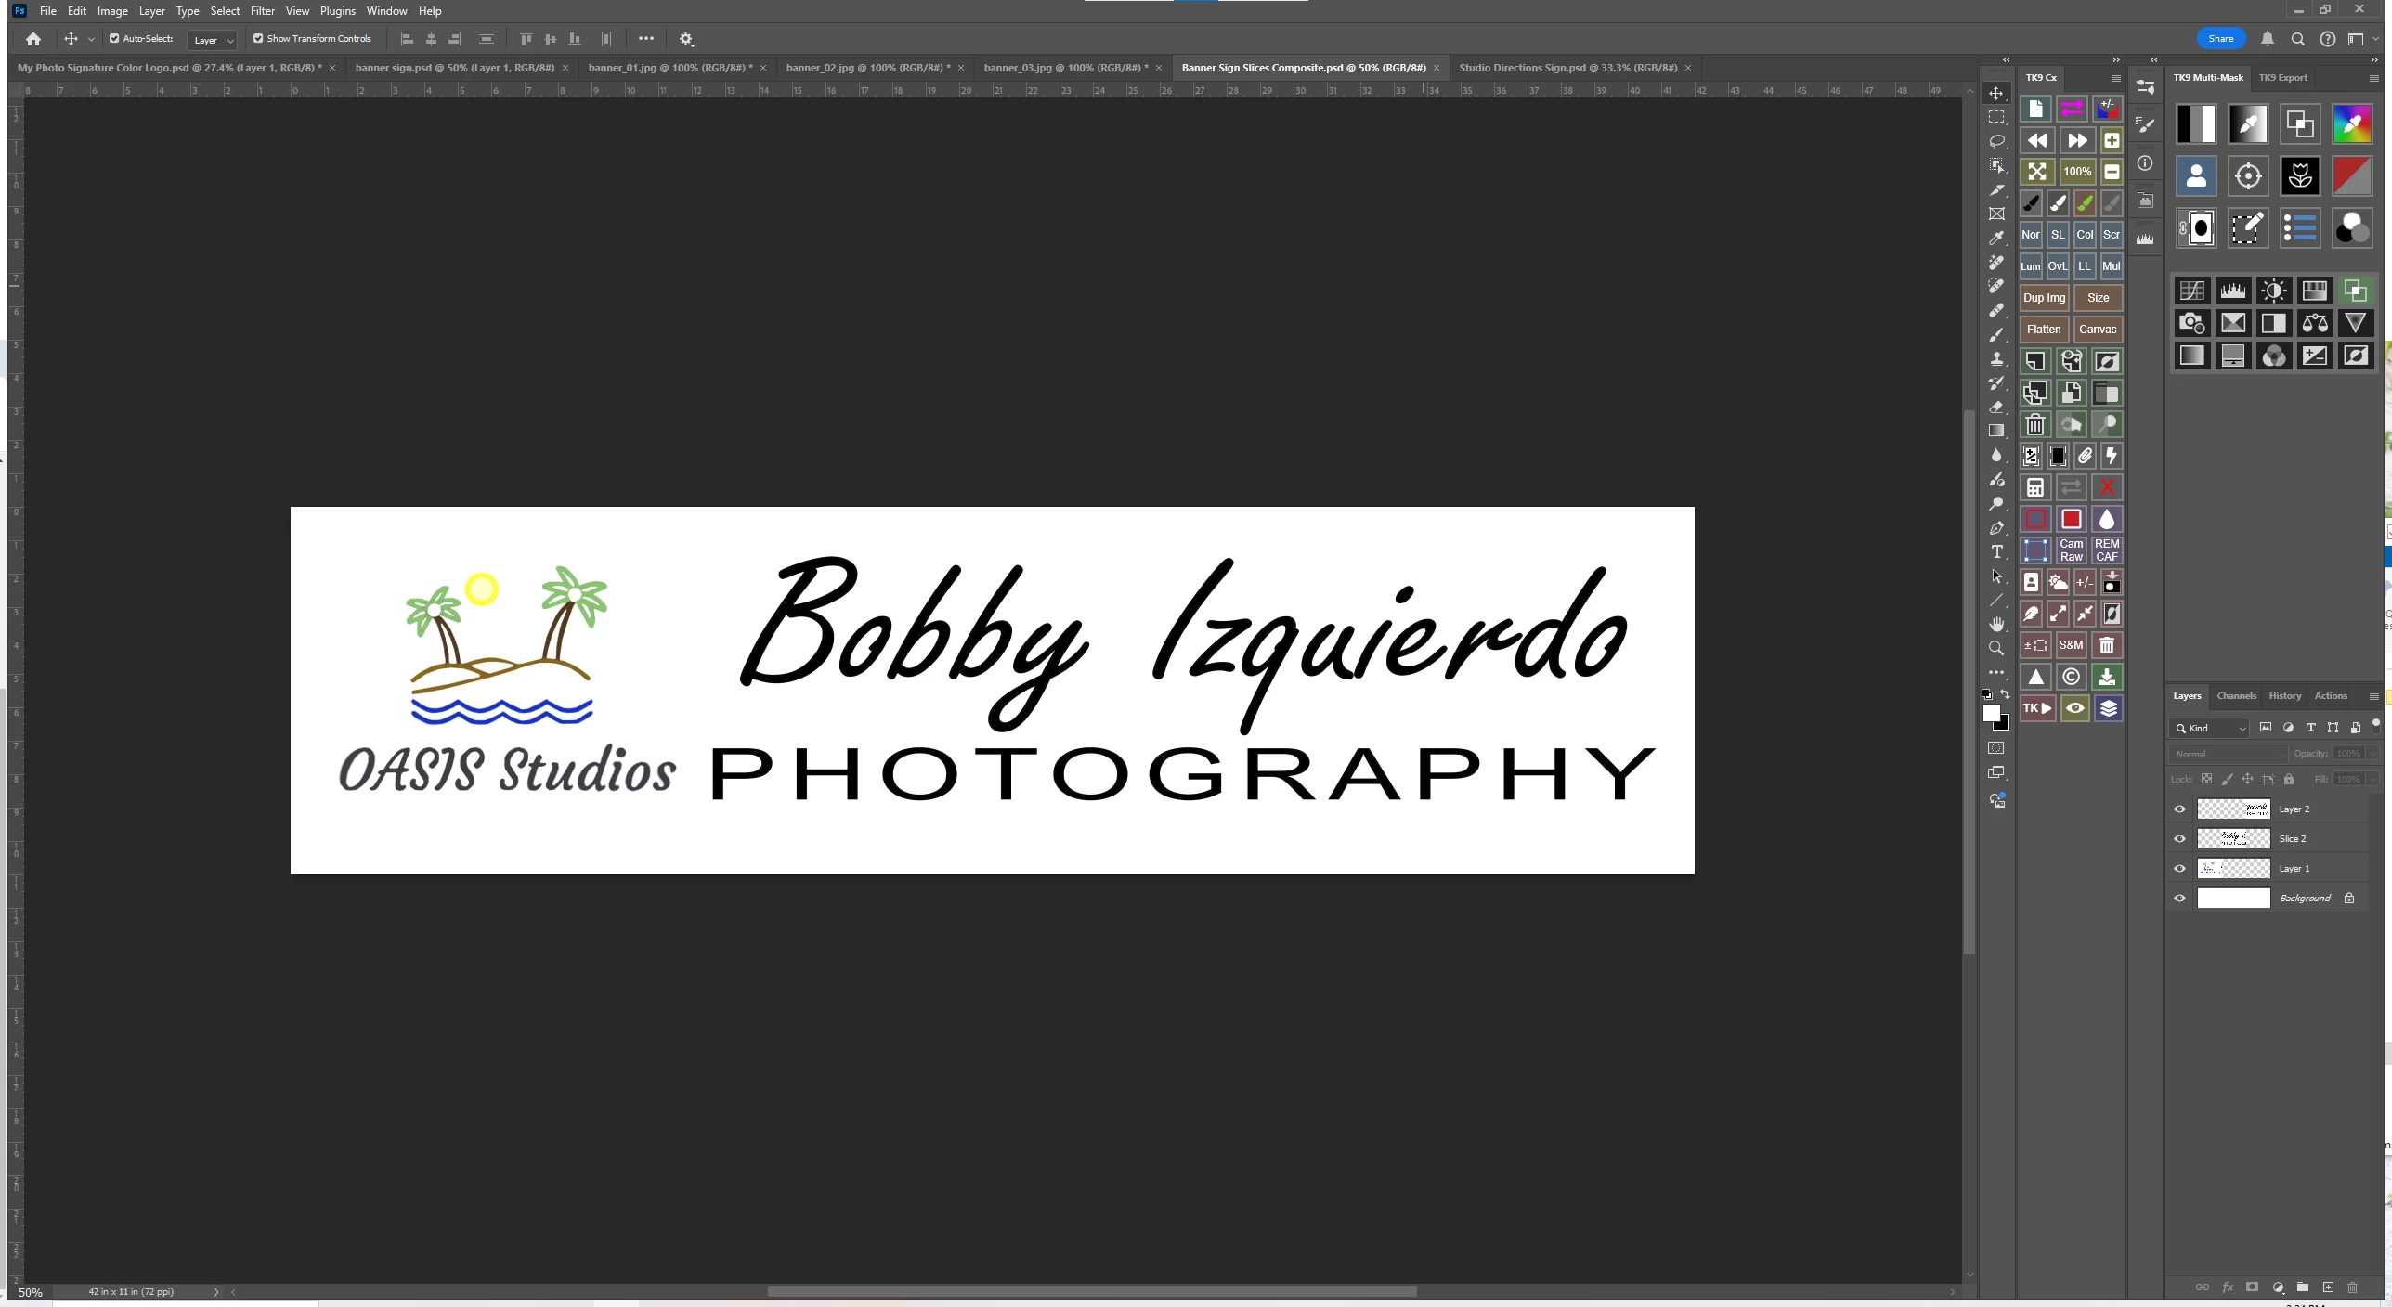Select the Type tool in the toolbar

click(x=1996, y=552)
